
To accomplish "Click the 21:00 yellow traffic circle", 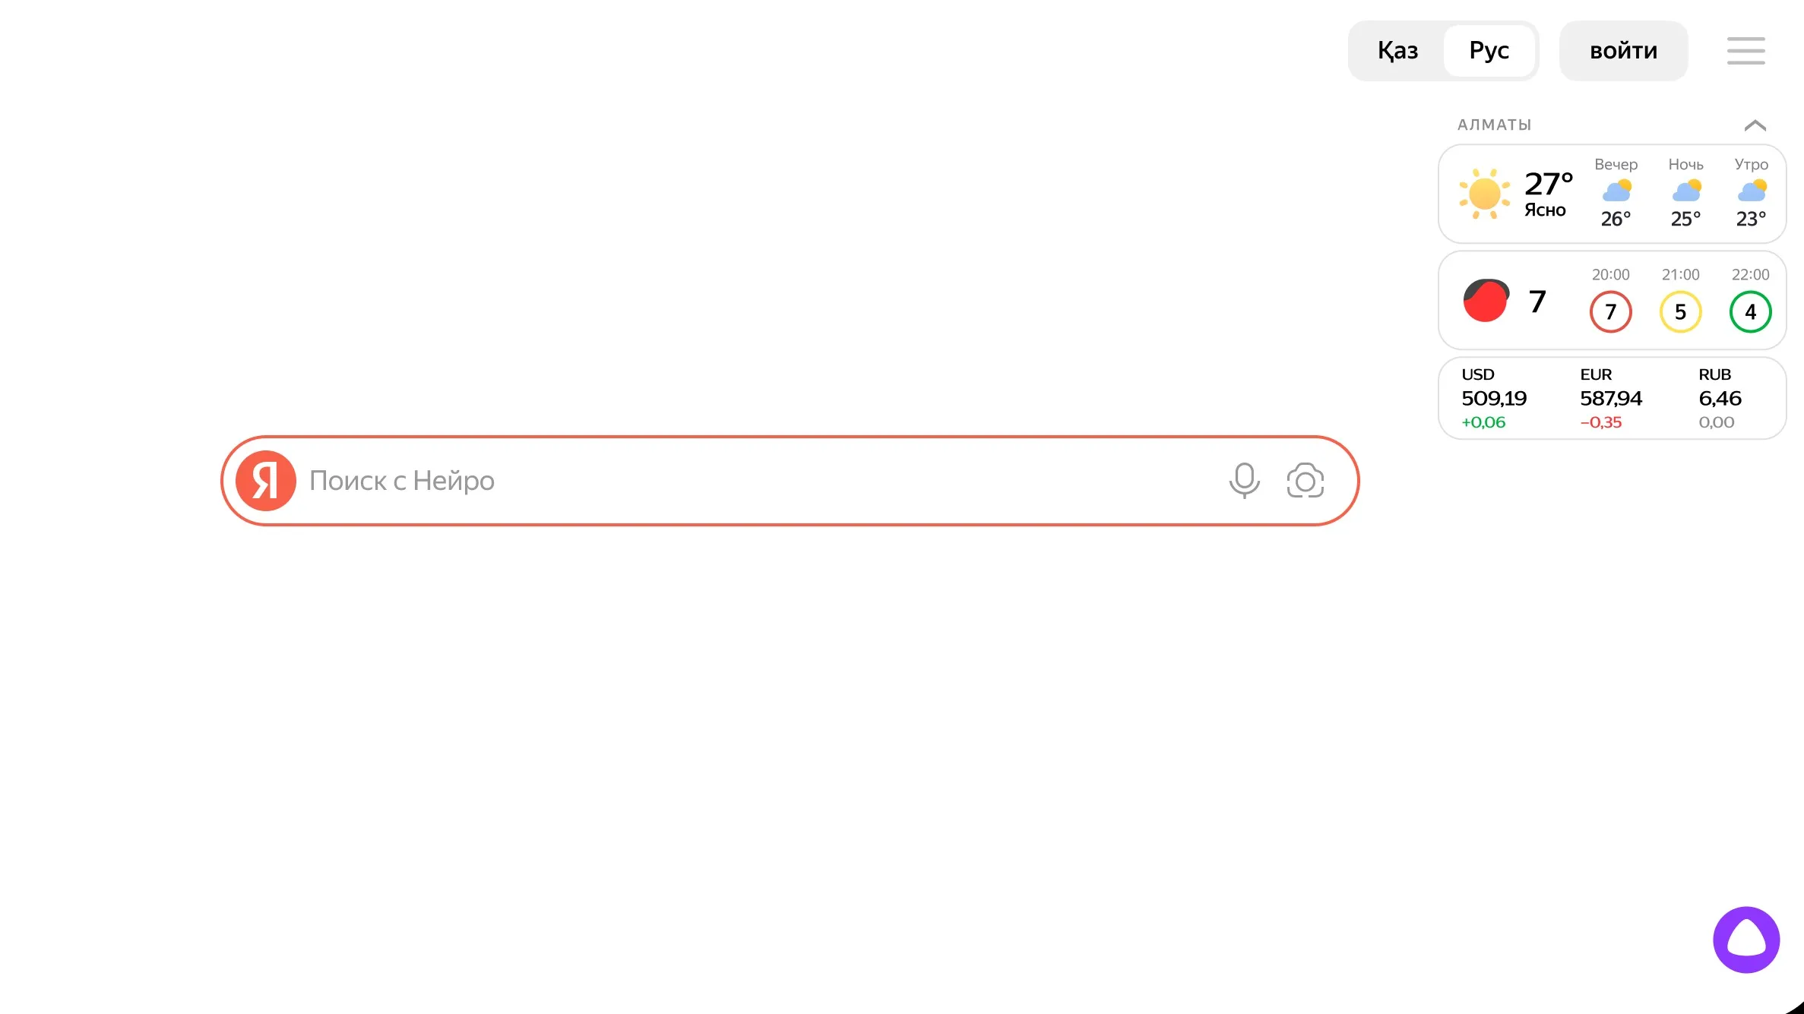I will [x=1680, y=311].
